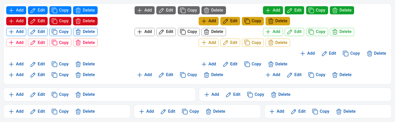Click the plus icon on green-outlined Add button

pos(268,32)
